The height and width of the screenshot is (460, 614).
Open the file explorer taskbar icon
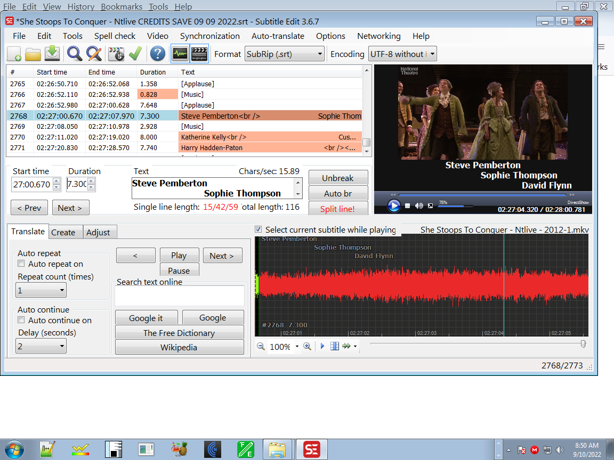(277, 450)
